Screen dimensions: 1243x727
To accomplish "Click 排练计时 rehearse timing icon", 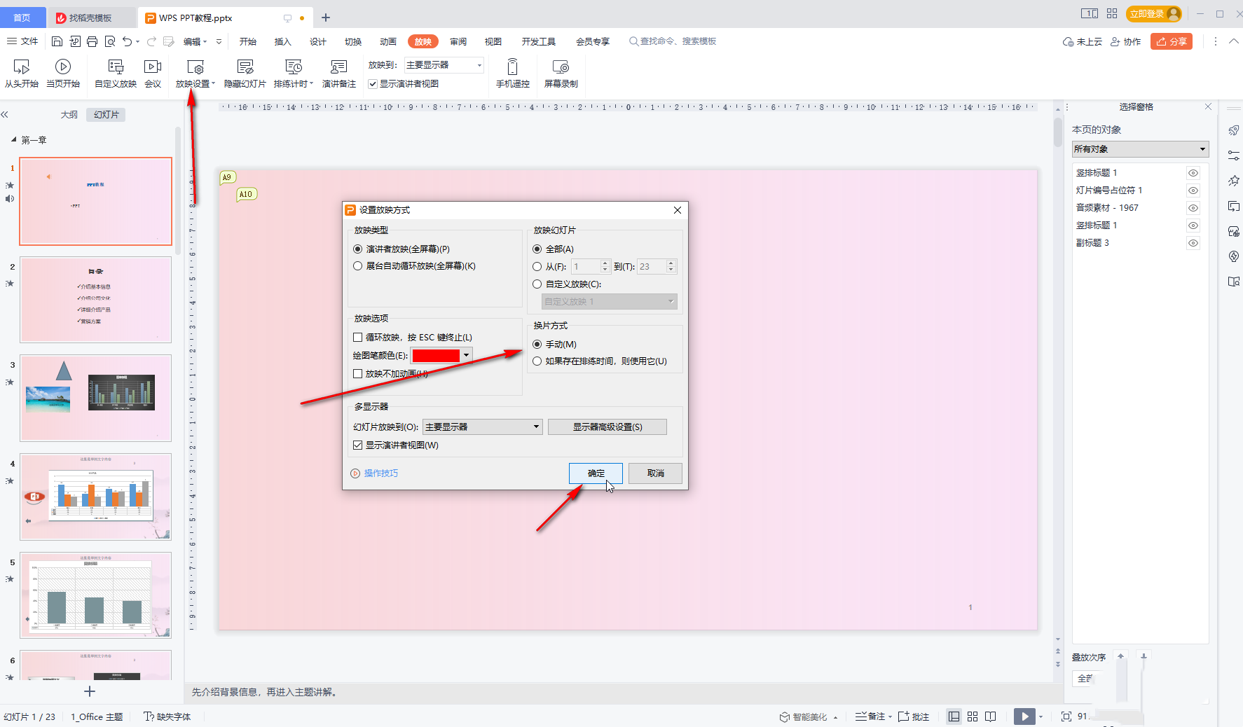I will [294, 67].
